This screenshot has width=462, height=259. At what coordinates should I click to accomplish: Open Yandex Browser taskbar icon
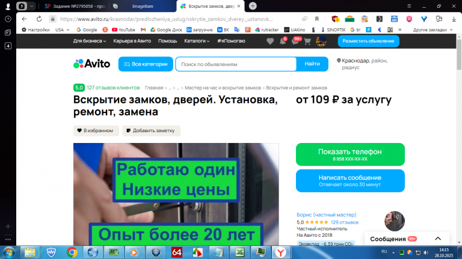coord(281,252)
